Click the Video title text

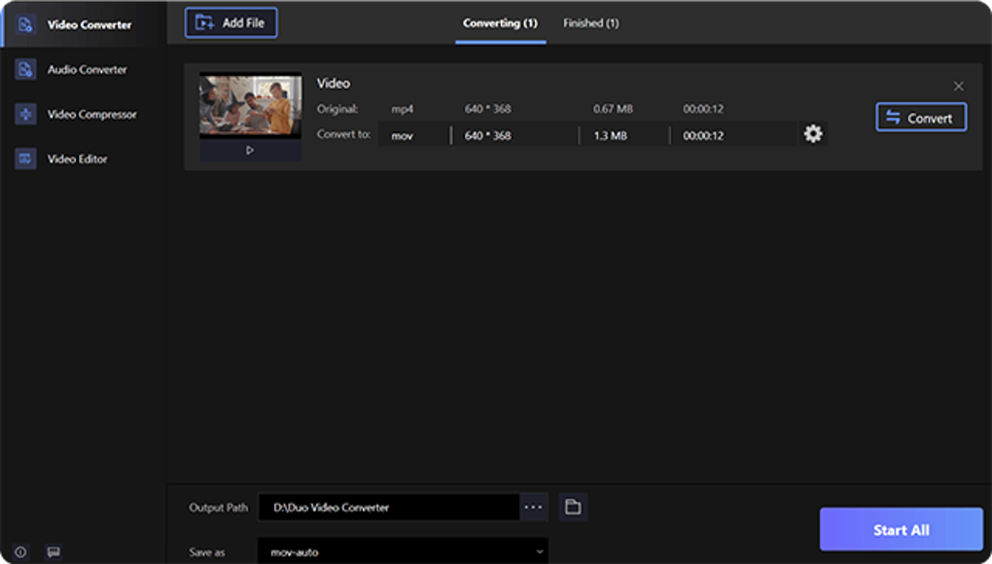click(x=334, y=84)
